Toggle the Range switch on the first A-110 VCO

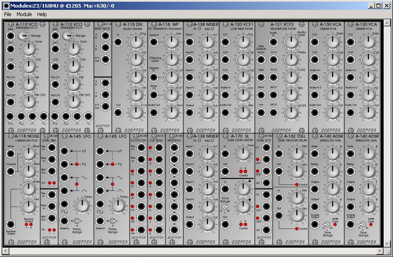point(23,36)
